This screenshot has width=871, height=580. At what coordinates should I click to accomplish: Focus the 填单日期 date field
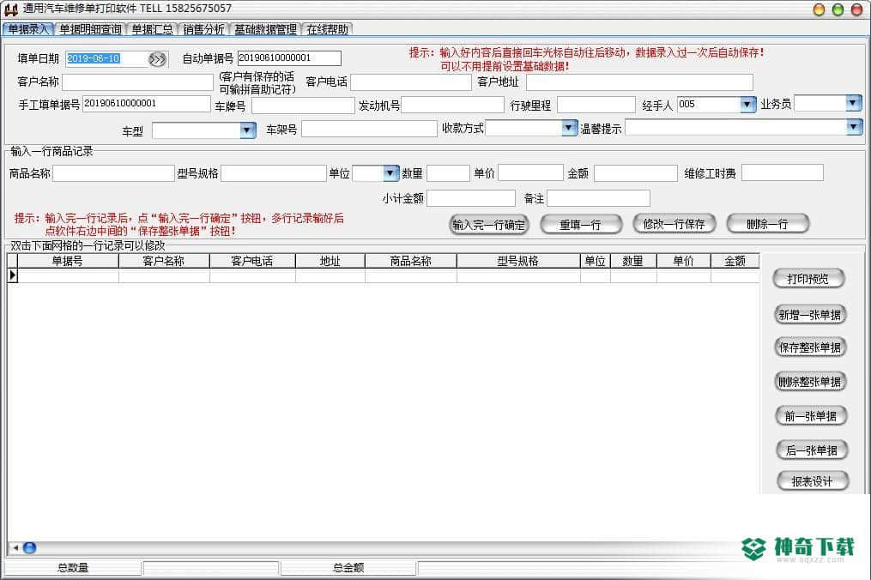[106, 59]
